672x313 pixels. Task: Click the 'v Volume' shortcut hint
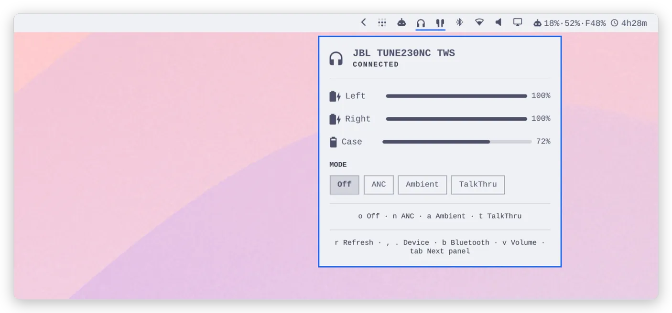520,243
